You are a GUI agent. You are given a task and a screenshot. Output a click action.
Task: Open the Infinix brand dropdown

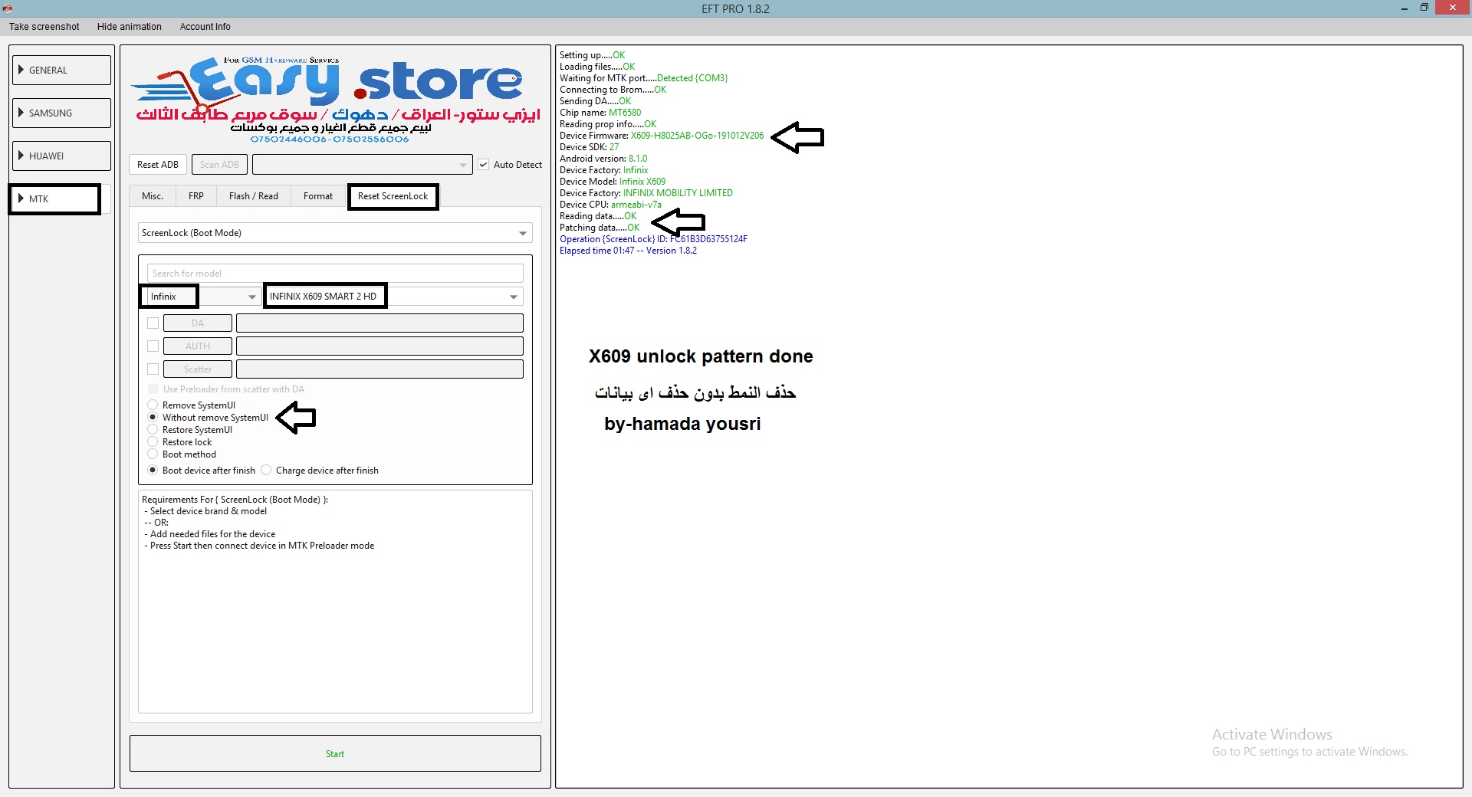pos(203,297)
